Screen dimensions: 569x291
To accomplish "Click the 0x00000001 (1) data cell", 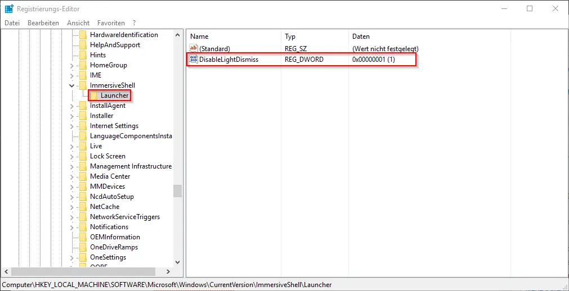I will 373,60.
